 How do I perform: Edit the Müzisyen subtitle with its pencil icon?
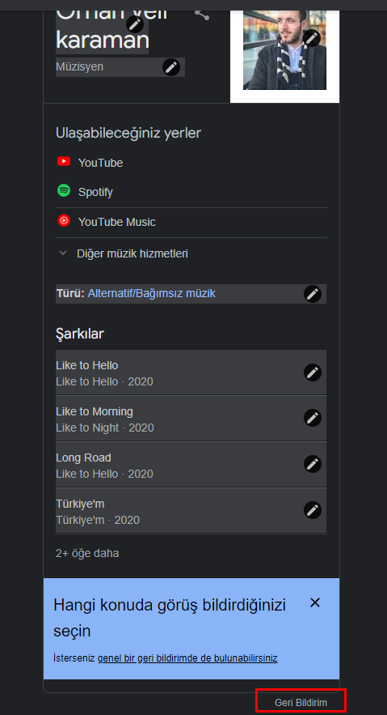(x=171, y=67)
